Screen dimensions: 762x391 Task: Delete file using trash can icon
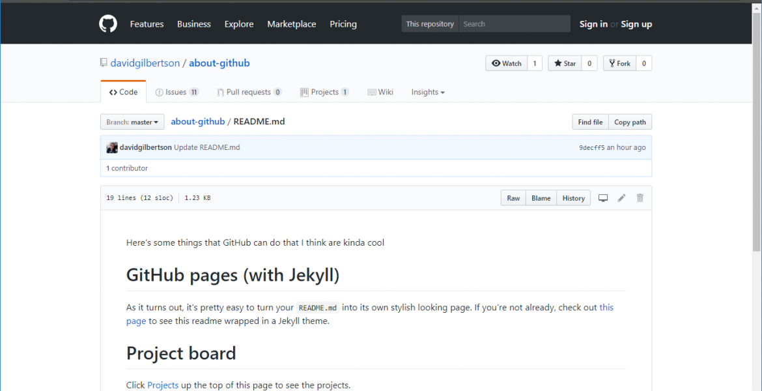tap(640, 198)
